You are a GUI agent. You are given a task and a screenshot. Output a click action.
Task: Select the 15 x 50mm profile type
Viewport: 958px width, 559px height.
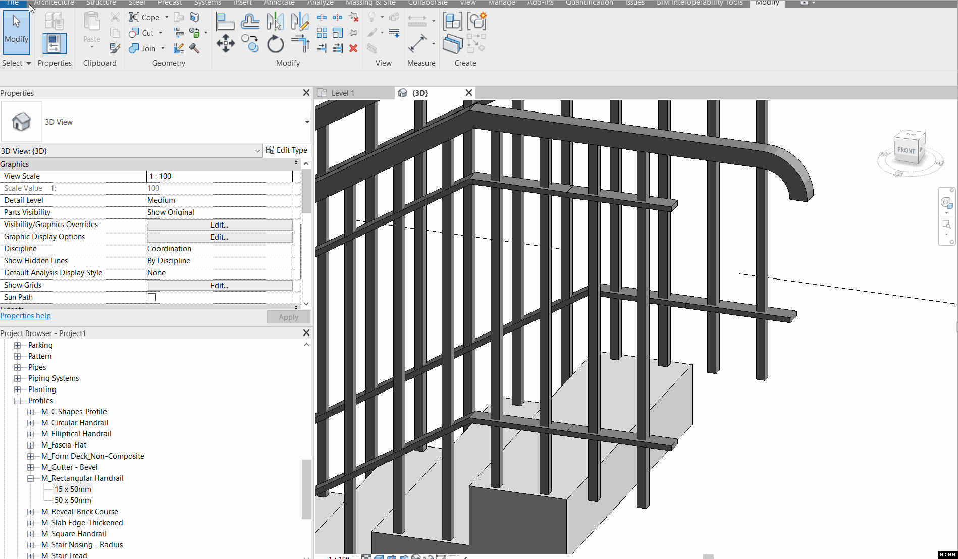tap(73, 489)
